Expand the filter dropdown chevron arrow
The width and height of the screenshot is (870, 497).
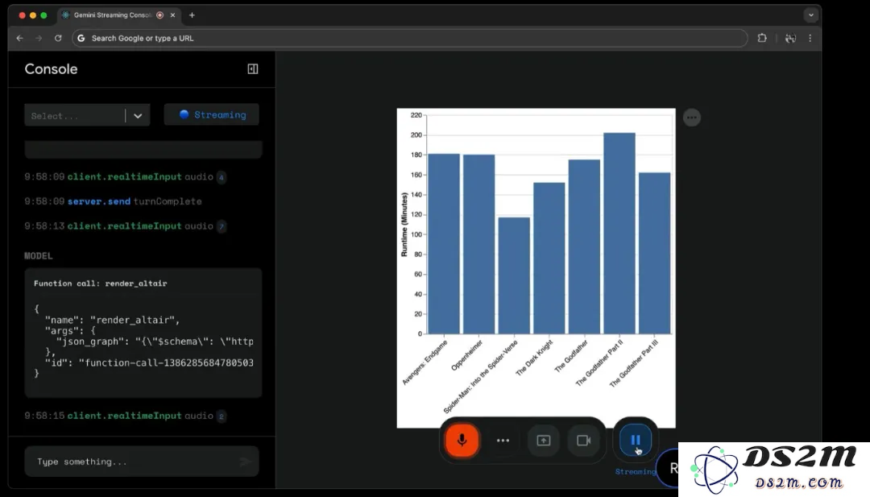pyautogui.click(x=138, y=116)
